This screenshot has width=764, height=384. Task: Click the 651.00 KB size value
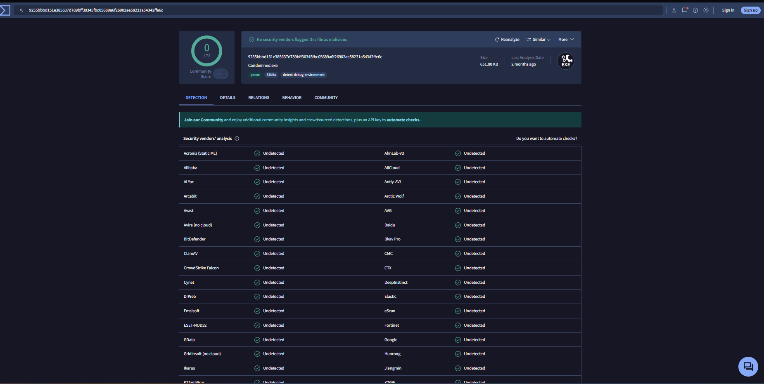tap(489, 64)
